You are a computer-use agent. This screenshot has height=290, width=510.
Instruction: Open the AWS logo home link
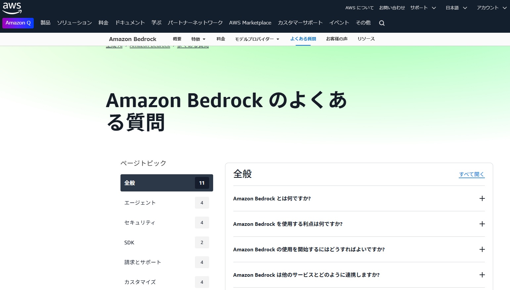[12, 8]
